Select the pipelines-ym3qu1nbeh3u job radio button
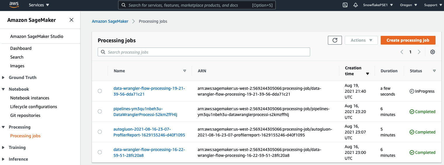Screen dimensions: 444x165 click(100, 111)
